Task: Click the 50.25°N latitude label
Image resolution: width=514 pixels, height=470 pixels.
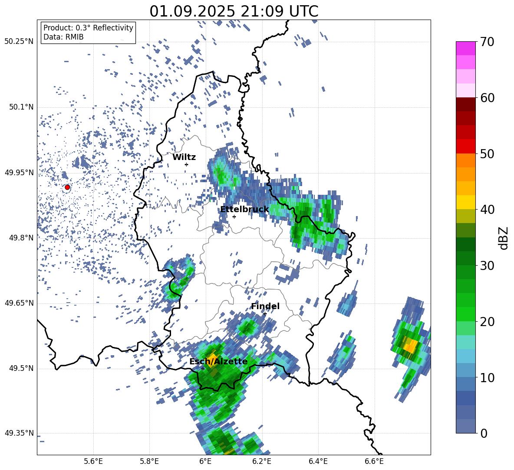Action: click(19, 42)
